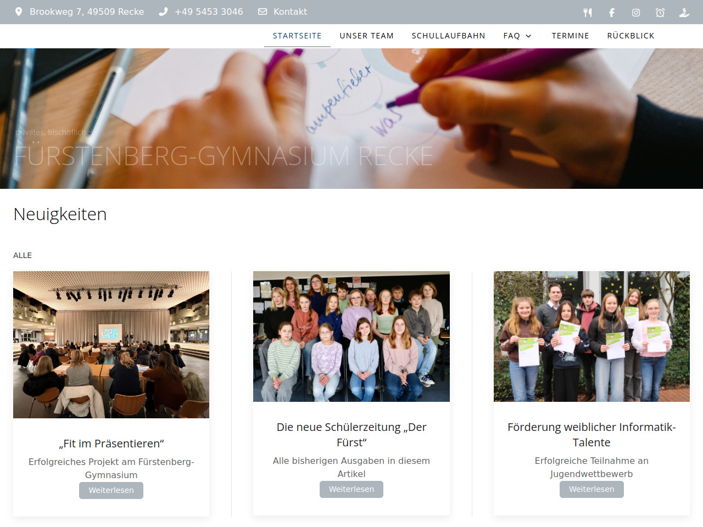Image resolution: width=703 pixels, height=527 pixels.
Task: Open the cafeteria fork-and-knife icon
Action: click(x=588, y=13)
